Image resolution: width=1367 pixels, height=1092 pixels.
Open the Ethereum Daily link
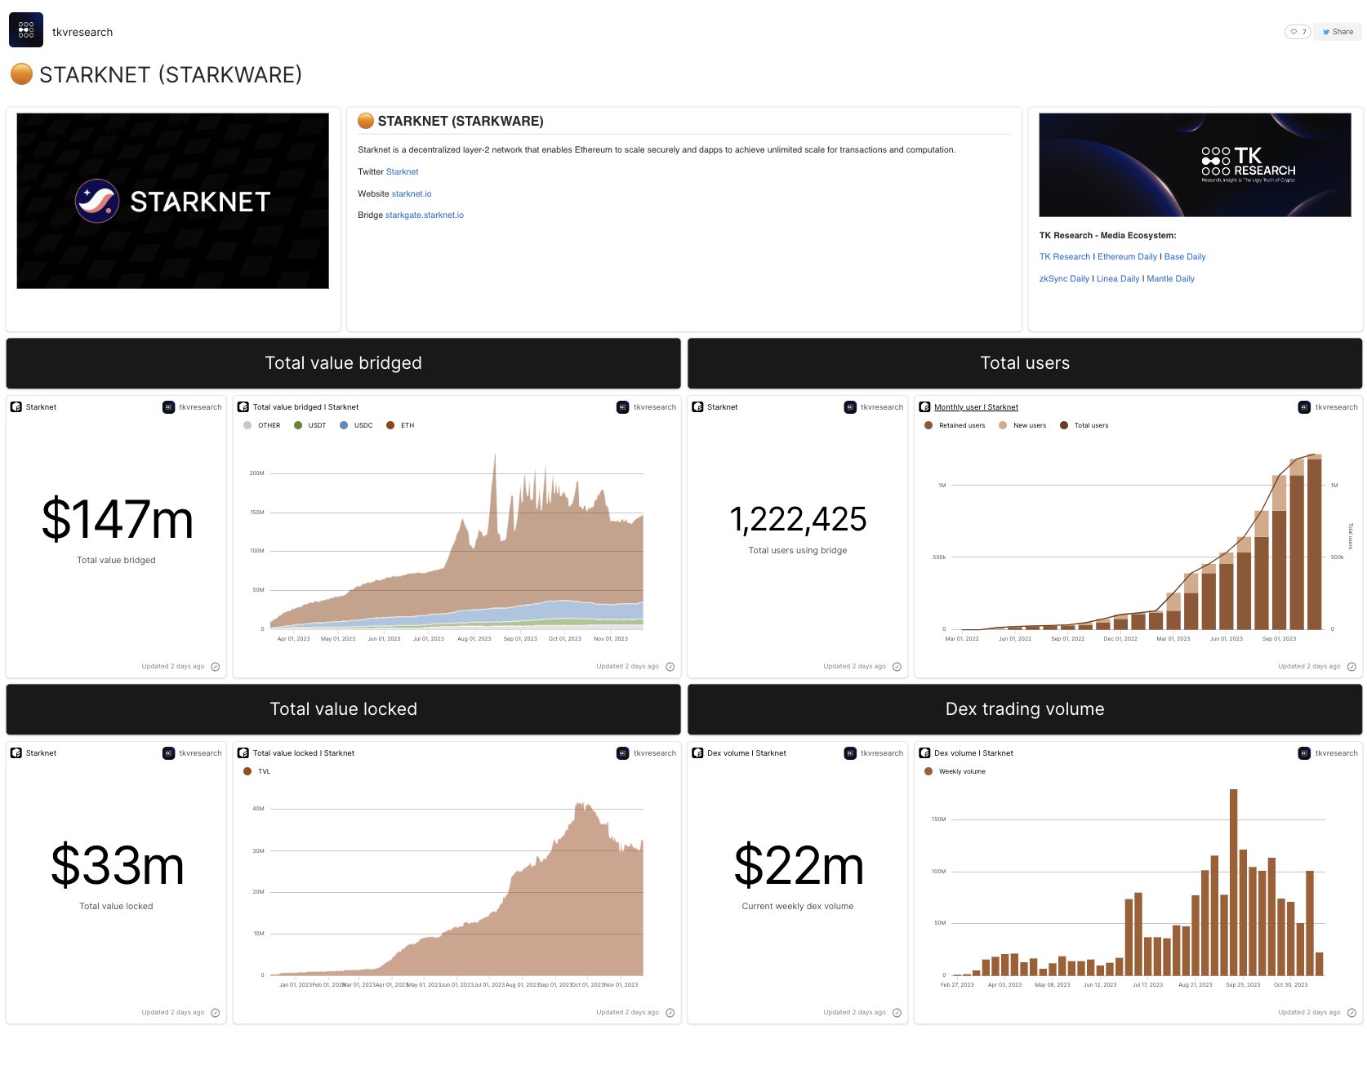1127,257
